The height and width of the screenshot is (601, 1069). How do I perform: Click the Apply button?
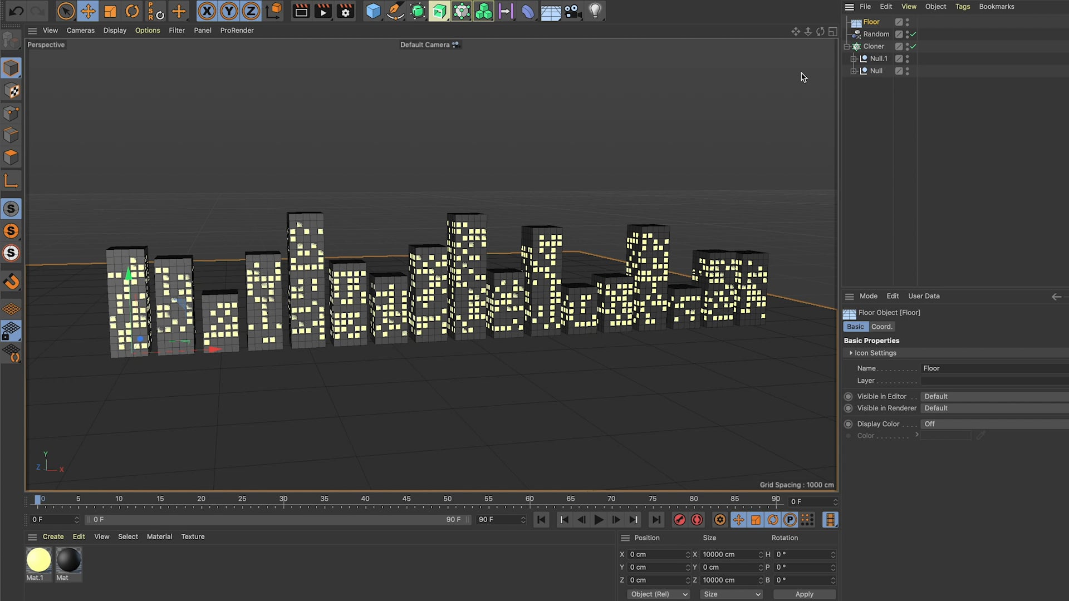point(804,594)
